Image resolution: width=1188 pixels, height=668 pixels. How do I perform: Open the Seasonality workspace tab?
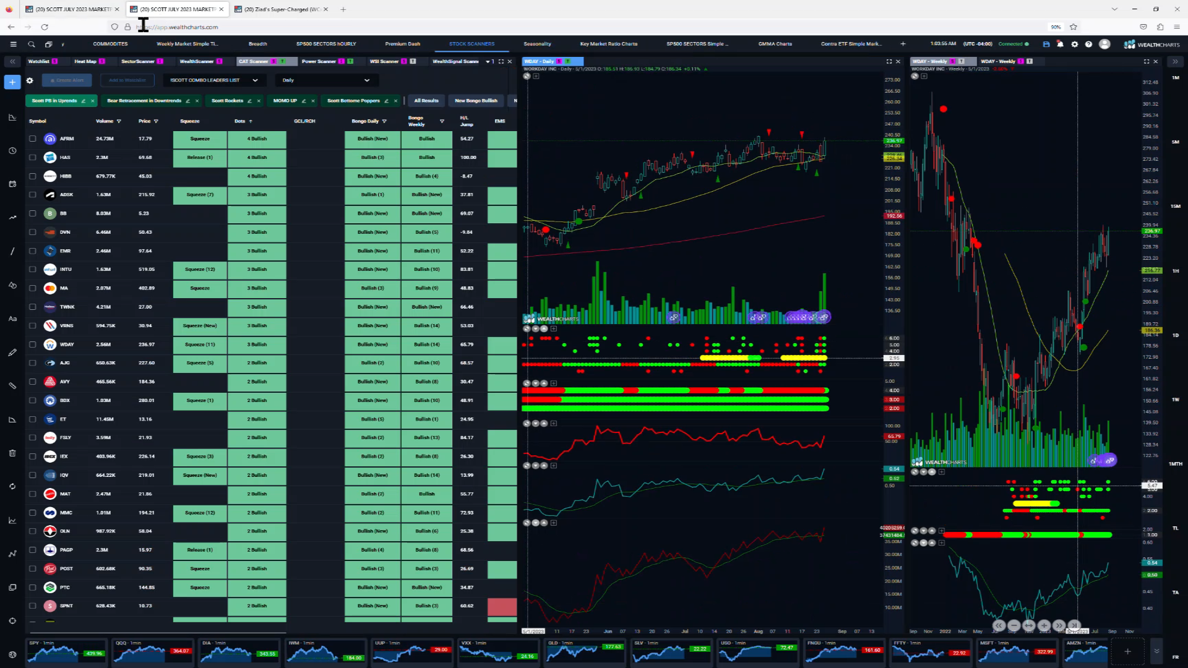[537, 44]
